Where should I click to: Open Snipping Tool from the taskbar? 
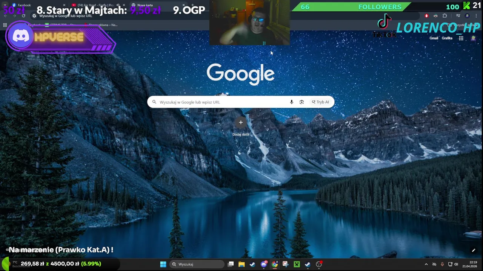pyautogui.click(x=286, y=264)
